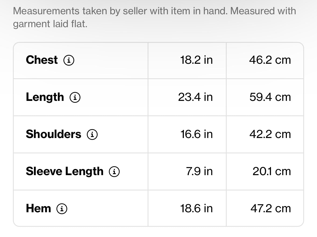Click the 18.6 in hem value
317x237 pixels.
pos(197,208)
